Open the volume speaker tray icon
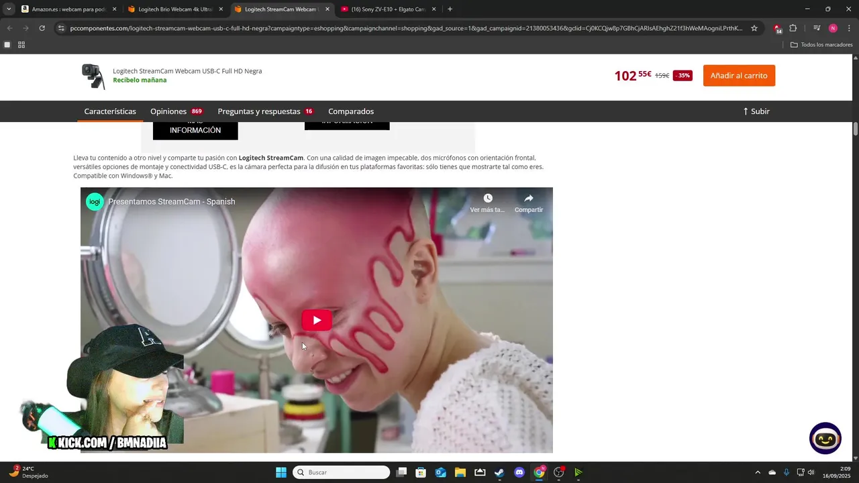Image resolution: width=859 pixels, height=483 pixels. 811,472
